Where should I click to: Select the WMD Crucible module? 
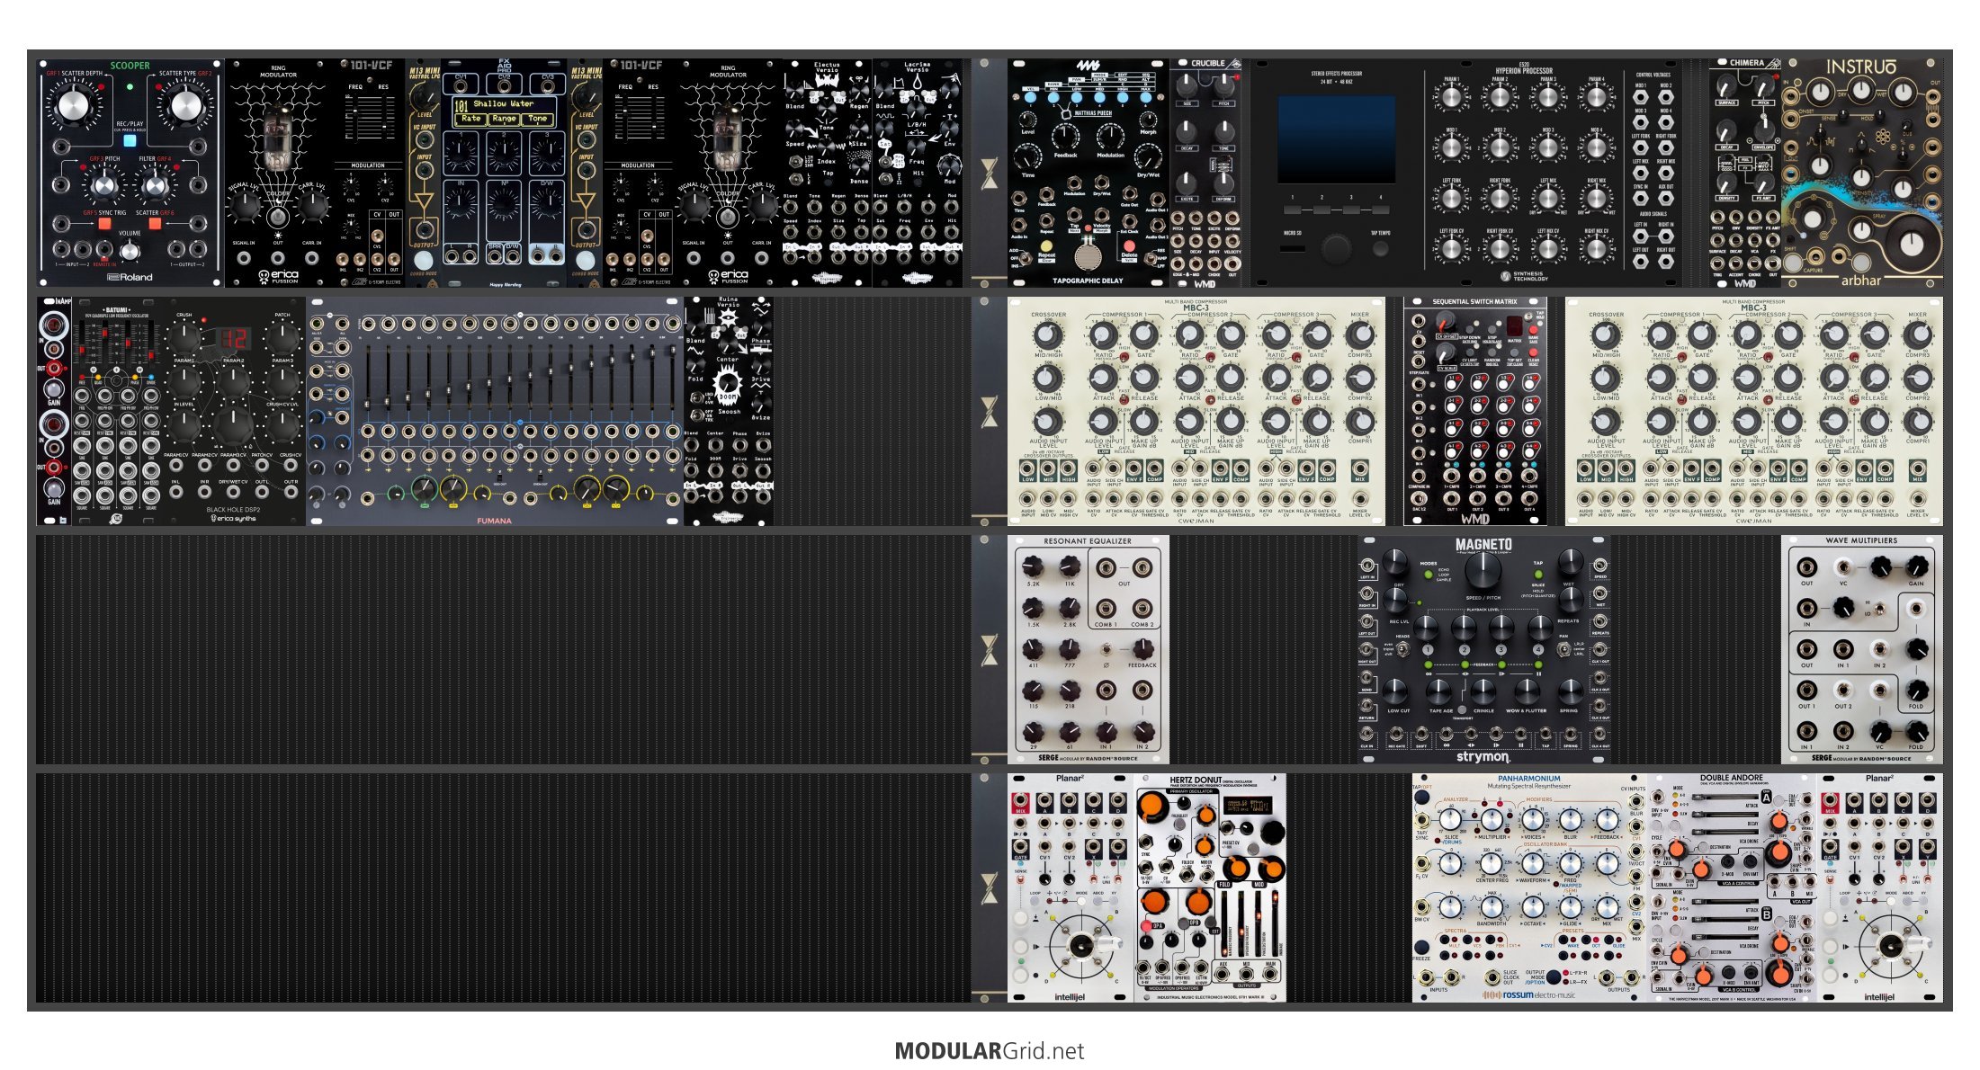tap(1205, 174)
